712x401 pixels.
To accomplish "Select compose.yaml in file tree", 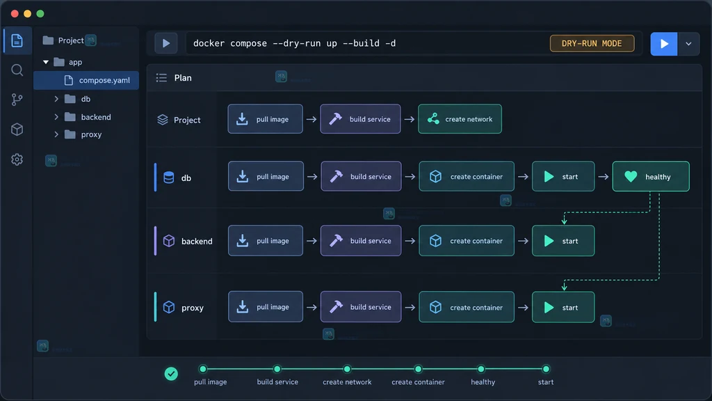I will (x=86, y=80).
